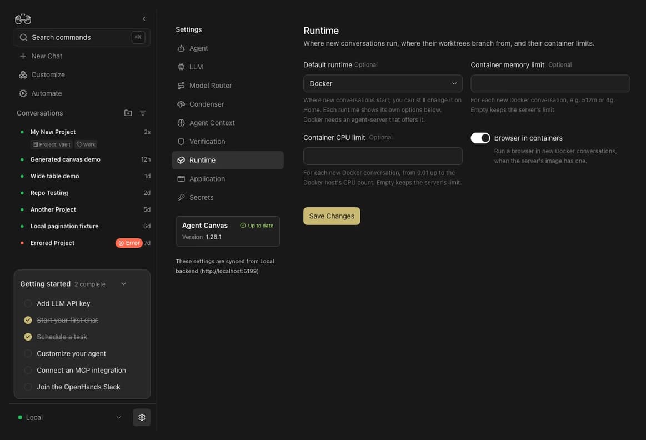This screenshot has height=440, width=646.
Task: Open settings via the bottom gear icon
Action: [142, 417]
